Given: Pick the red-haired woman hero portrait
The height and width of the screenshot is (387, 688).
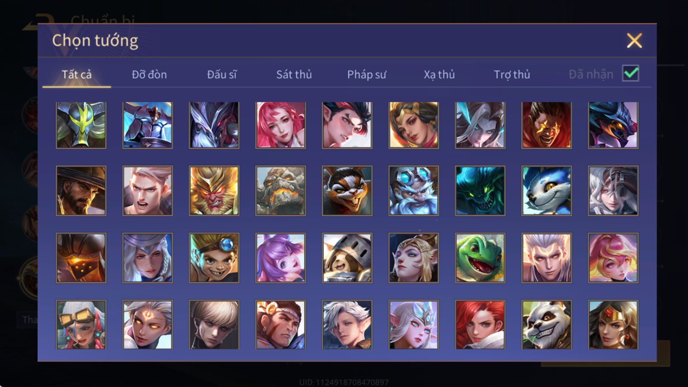Looking at the screenshot, I should [x=480, y=325].
